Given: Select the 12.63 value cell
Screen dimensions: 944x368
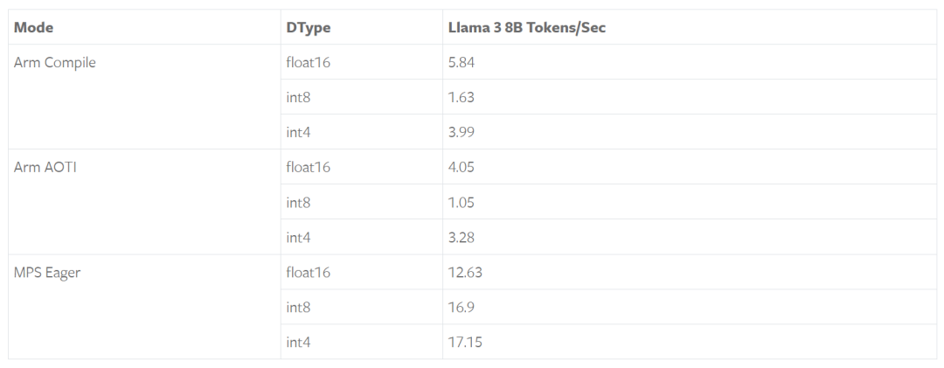Looking at the screenshot, I should point(465,272).
